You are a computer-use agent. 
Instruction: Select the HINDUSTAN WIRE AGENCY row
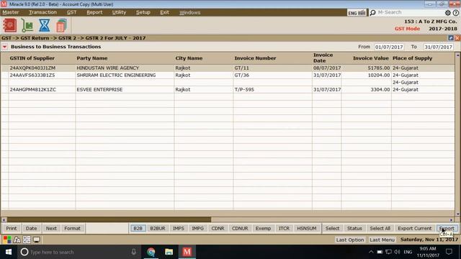(228, 68)
